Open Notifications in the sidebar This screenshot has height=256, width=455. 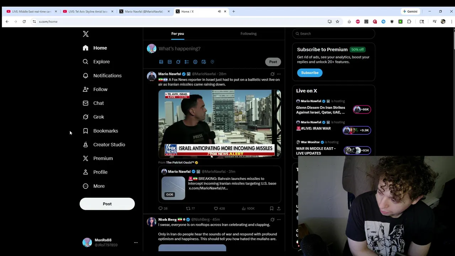[x=102, y=75]
